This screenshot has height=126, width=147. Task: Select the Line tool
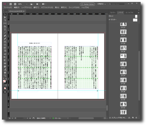pyautogui.click(x=5, y=33)
